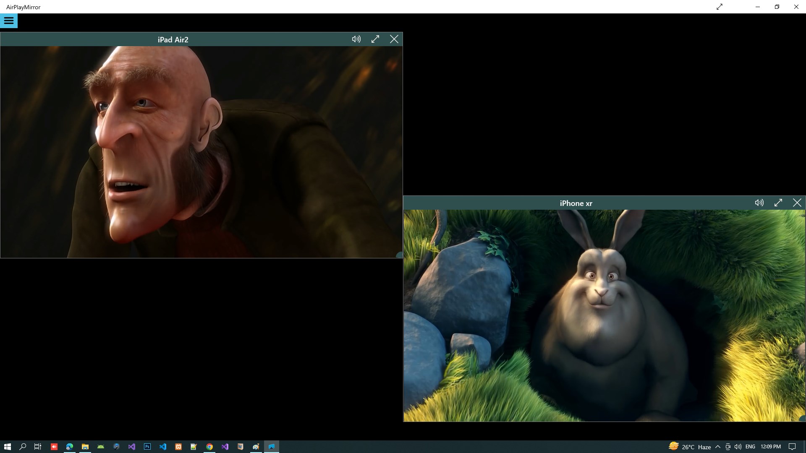This screenshot has width=806, height=453.
Task: Launch Photoshop from the taskbar
Action: coord(147,446)
